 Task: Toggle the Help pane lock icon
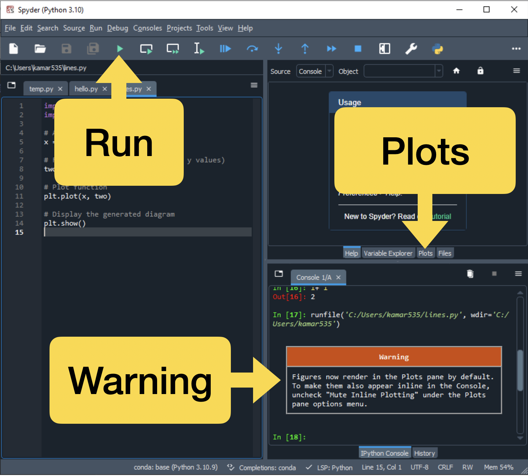tap(480, 71)
